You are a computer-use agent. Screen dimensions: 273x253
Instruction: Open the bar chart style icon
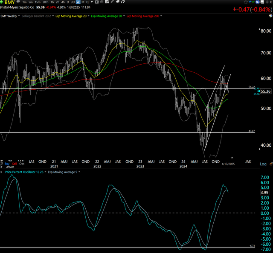click(x=102, y=2)
